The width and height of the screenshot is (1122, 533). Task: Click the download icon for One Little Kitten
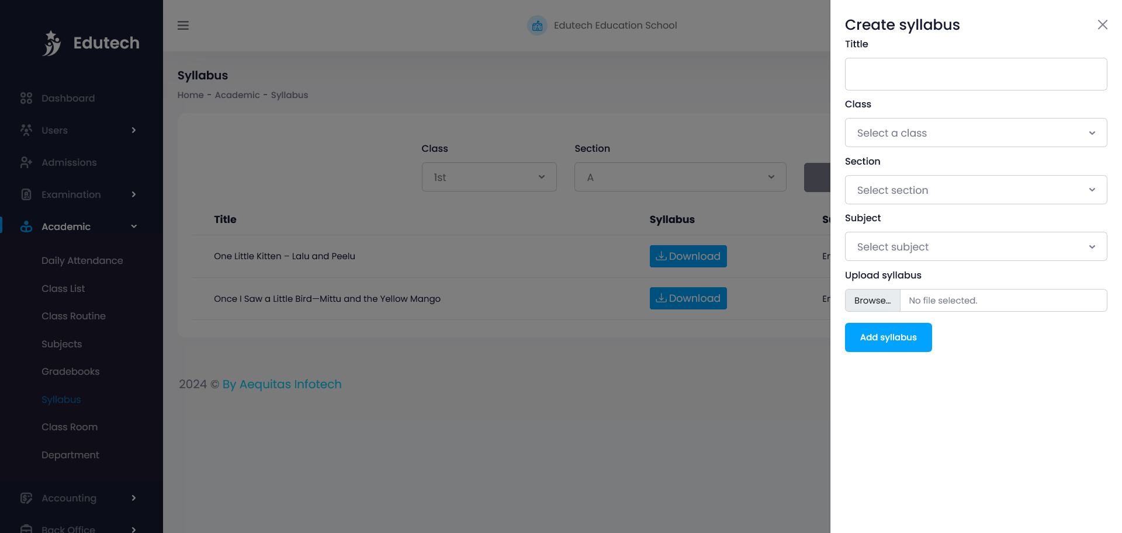point(661,256)
